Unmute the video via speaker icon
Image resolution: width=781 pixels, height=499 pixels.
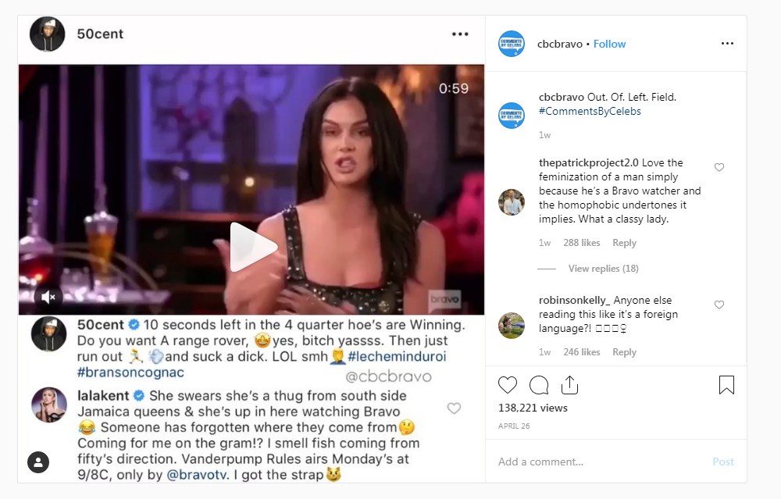48,298
